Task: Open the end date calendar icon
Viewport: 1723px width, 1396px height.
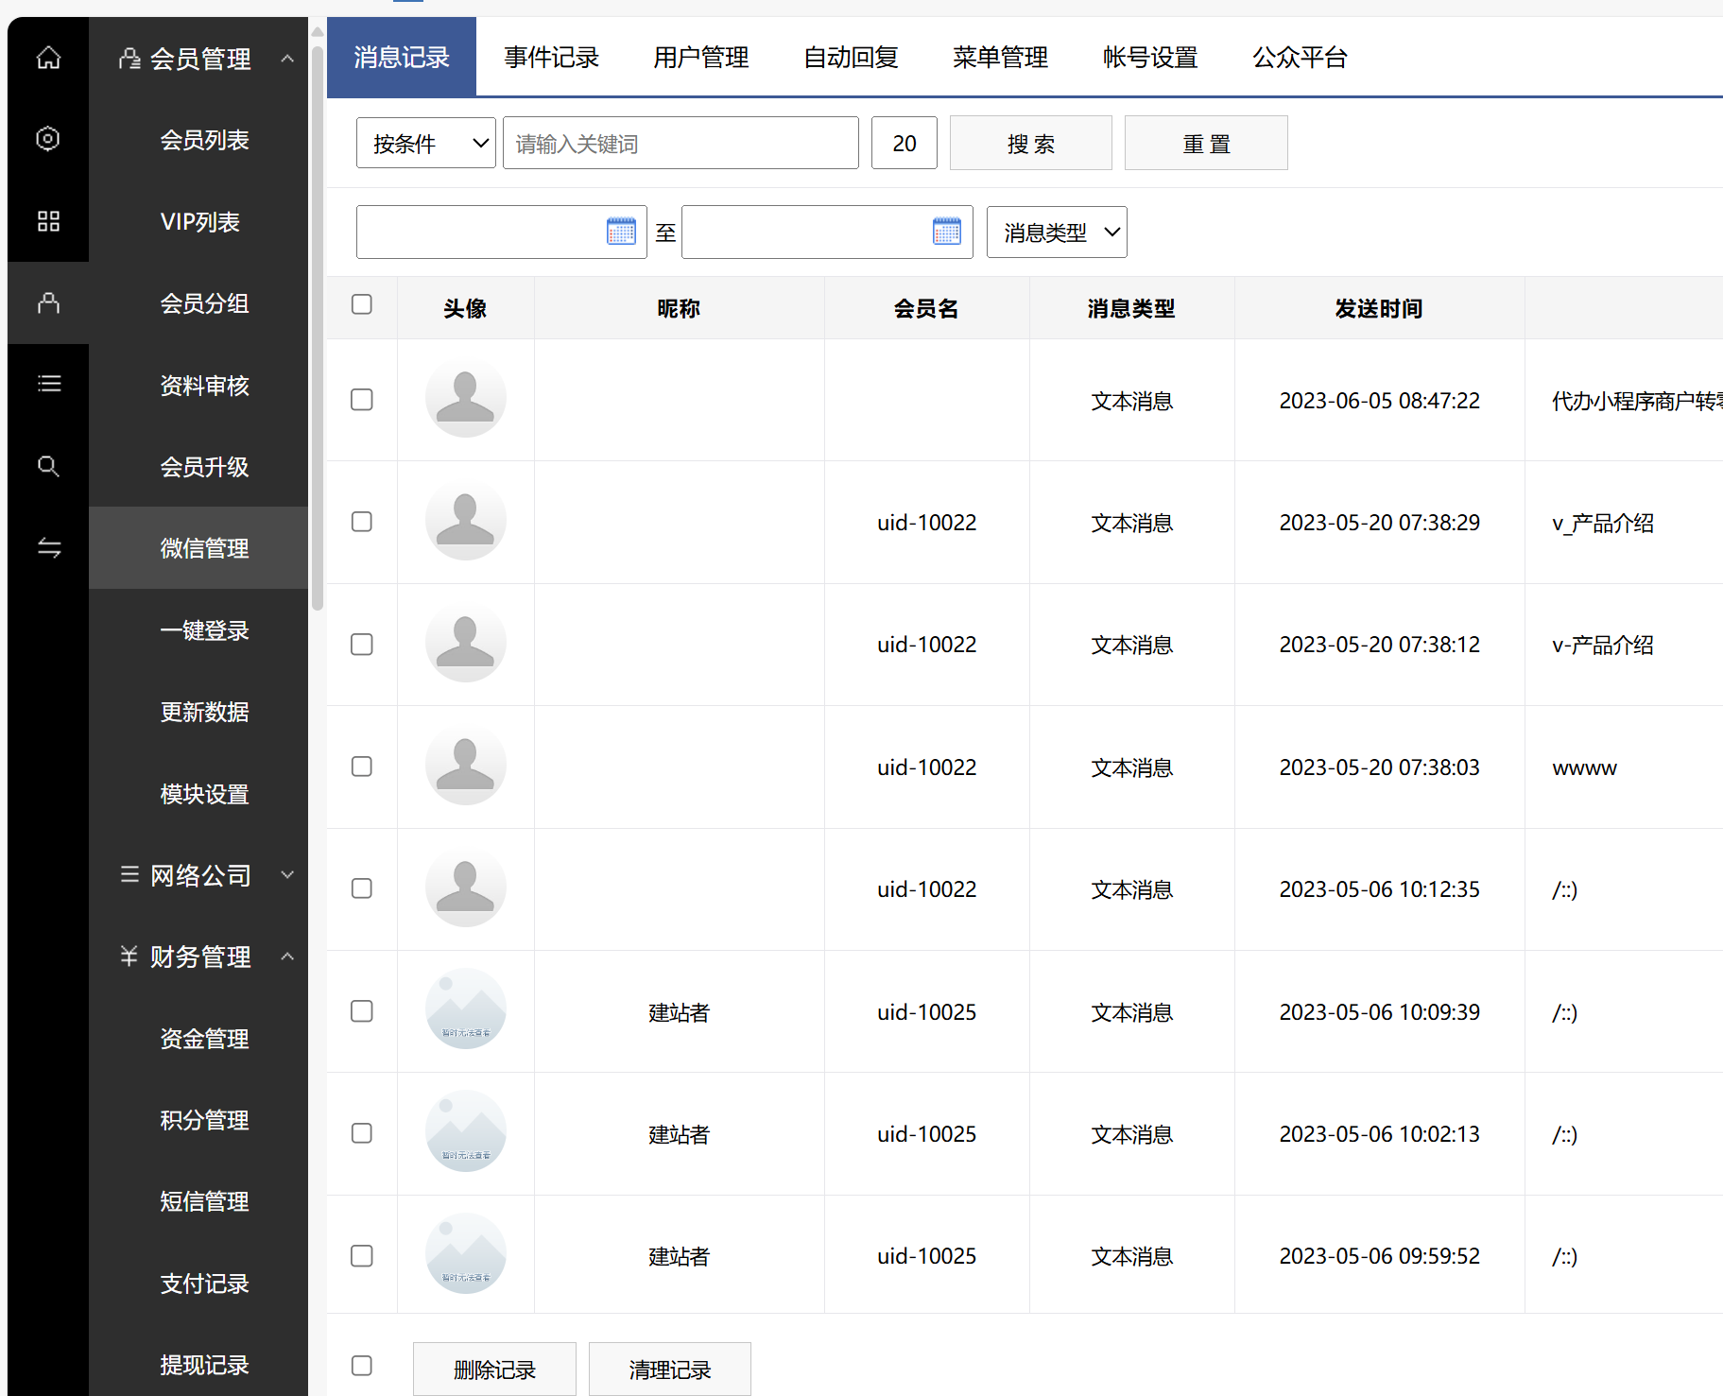Action: [946, 232]
